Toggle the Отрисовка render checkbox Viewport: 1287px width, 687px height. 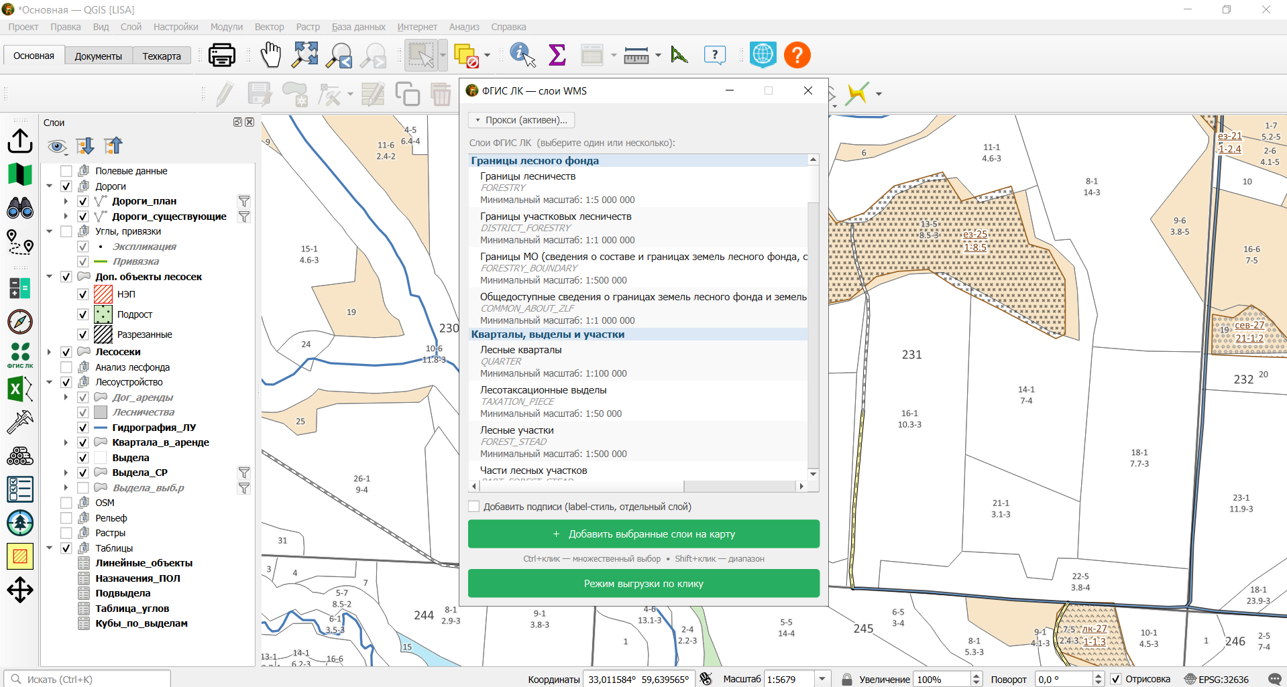pyautogui.click(x=1116, y=679)
